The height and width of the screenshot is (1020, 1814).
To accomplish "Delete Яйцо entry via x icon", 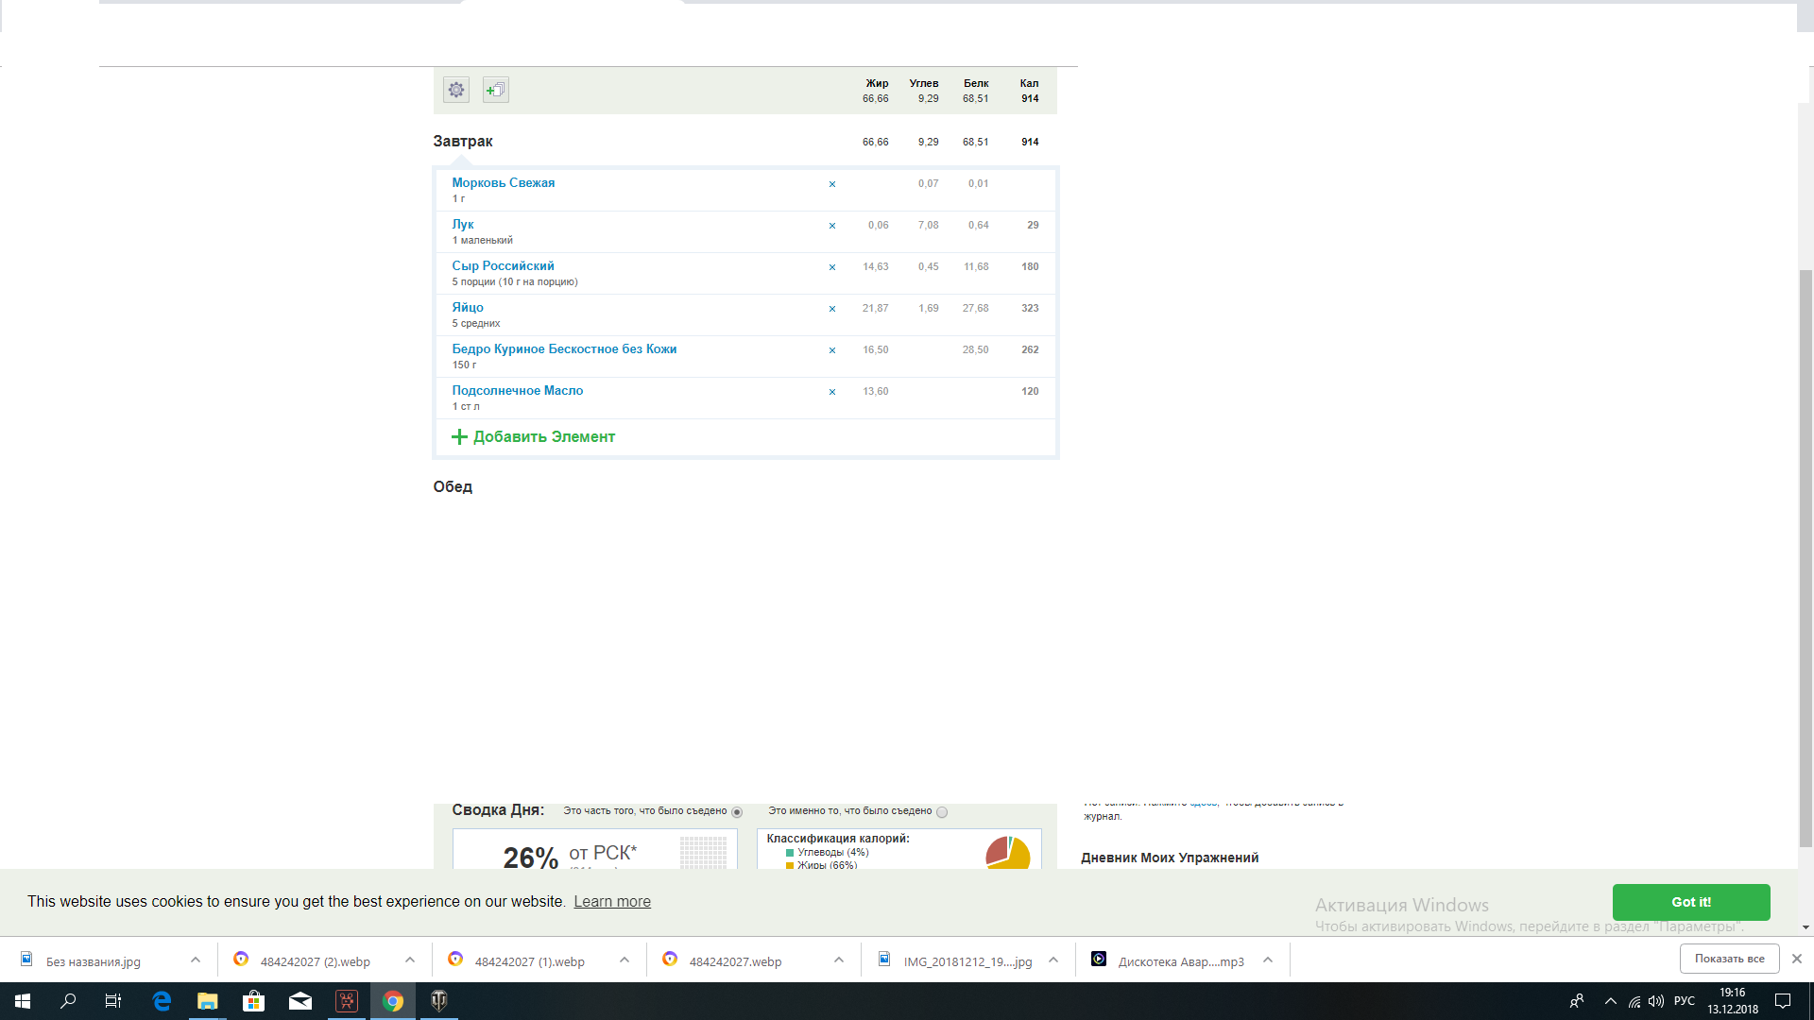I will tap(832, 309).
